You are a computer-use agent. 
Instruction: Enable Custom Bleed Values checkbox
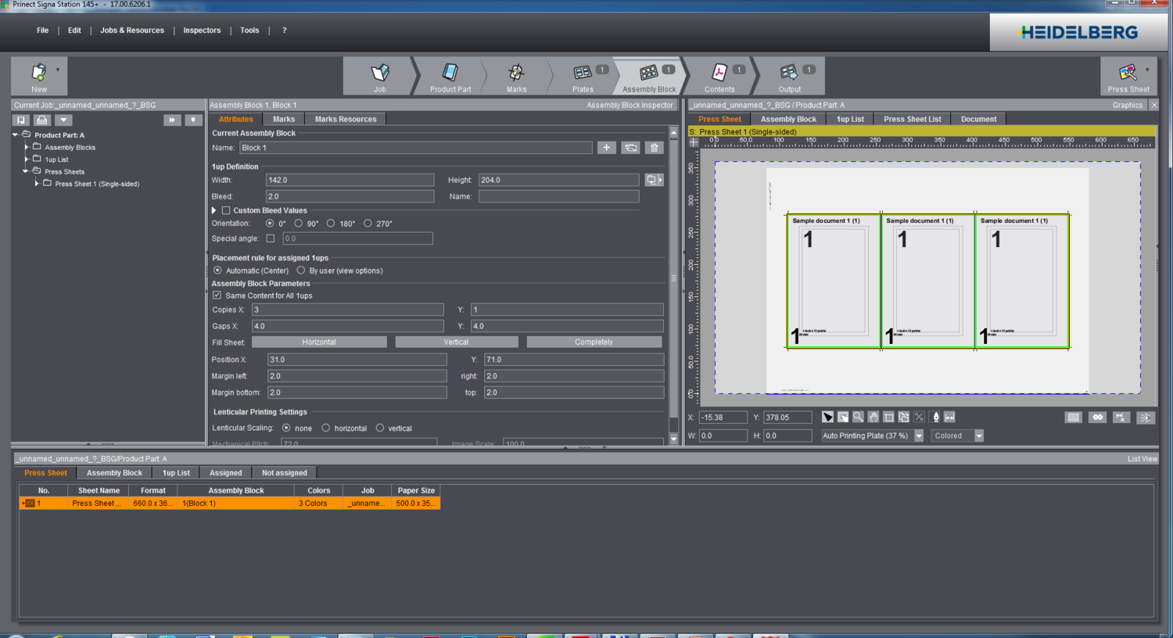pyautogui.click(x=226, y=210)
